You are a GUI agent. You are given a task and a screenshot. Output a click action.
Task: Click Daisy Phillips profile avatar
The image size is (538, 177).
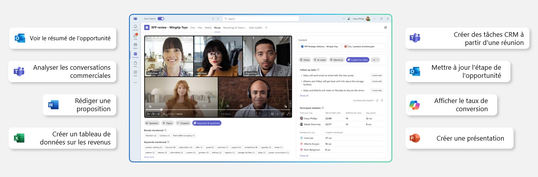(x=368, y=19)
